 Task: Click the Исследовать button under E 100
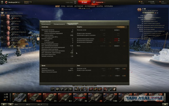(x=148, y=13)
